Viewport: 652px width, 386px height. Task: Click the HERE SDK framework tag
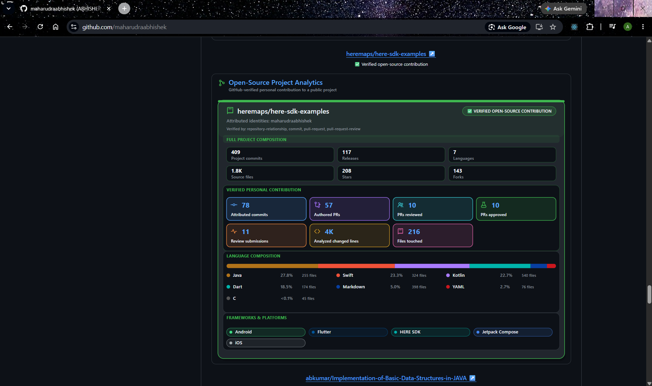[x=430, y=332]
